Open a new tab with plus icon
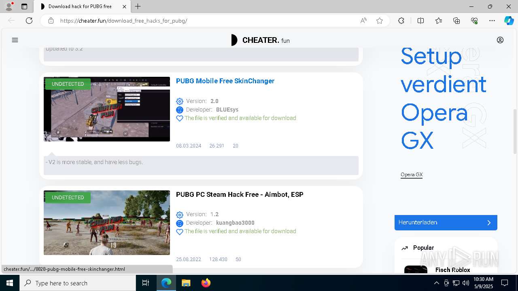Screen dimensions: 518x291 click(x=138, y=6)
